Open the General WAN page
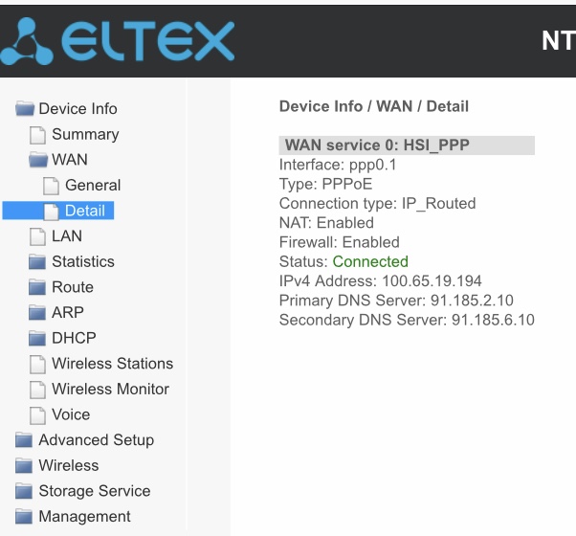 click(93, 185)
